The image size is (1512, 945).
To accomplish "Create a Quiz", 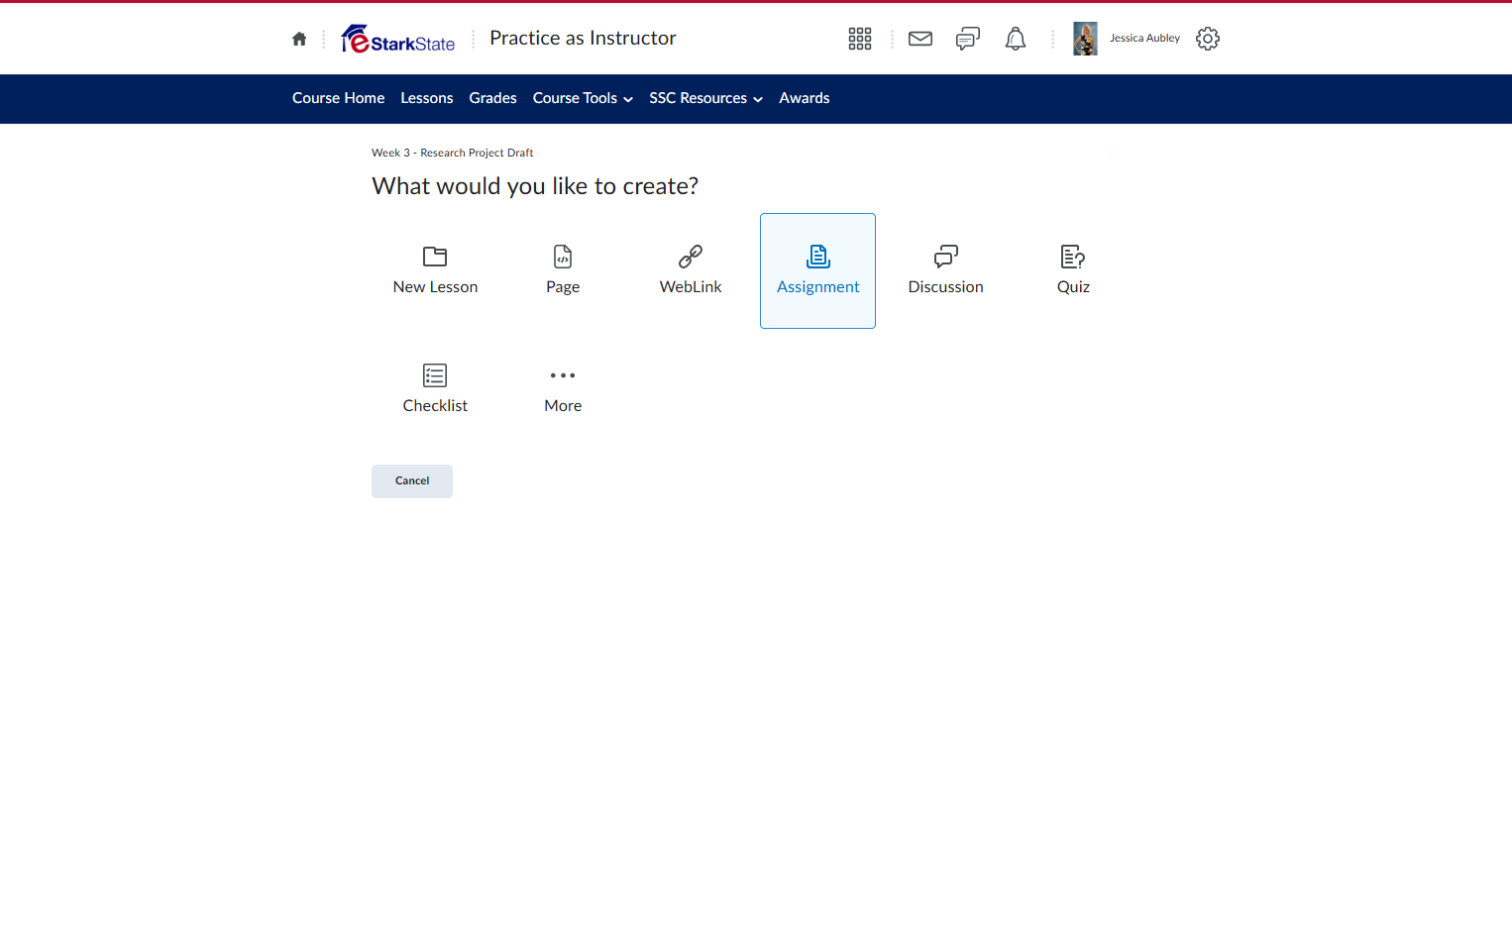I will 1073,270.
